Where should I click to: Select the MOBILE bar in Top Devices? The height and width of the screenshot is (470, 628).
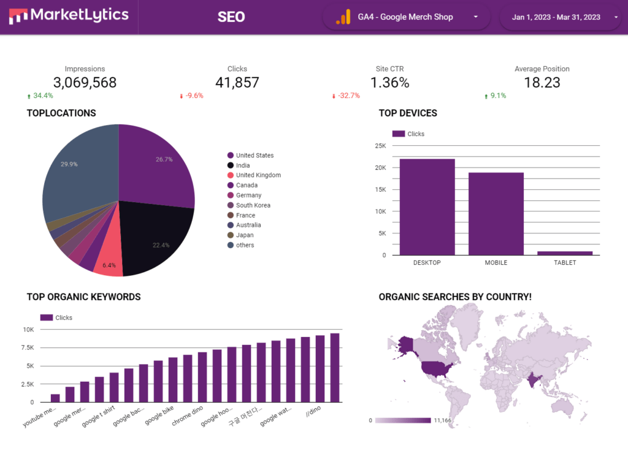pyautogui.click(x=496, y=213)
